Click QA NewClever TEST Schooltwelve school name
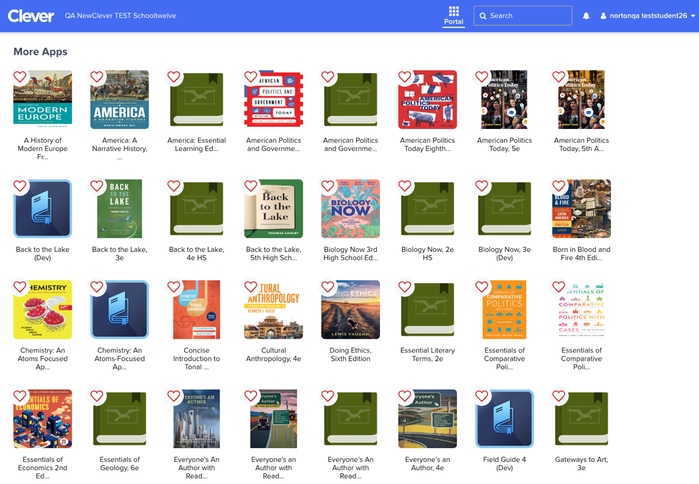The image size is (699, 484). click(120, 16)
